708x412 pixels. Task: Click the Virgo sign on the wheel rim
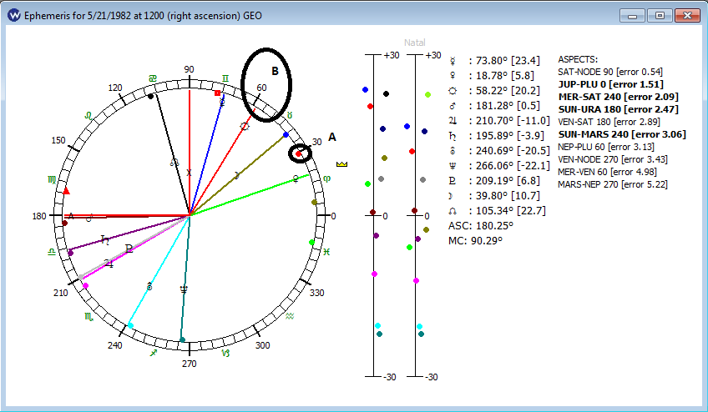pyautogui.click(x=52, y=180)
